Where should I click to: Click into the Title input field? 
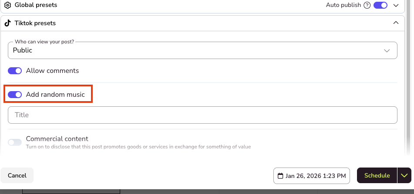pos(202,115)
